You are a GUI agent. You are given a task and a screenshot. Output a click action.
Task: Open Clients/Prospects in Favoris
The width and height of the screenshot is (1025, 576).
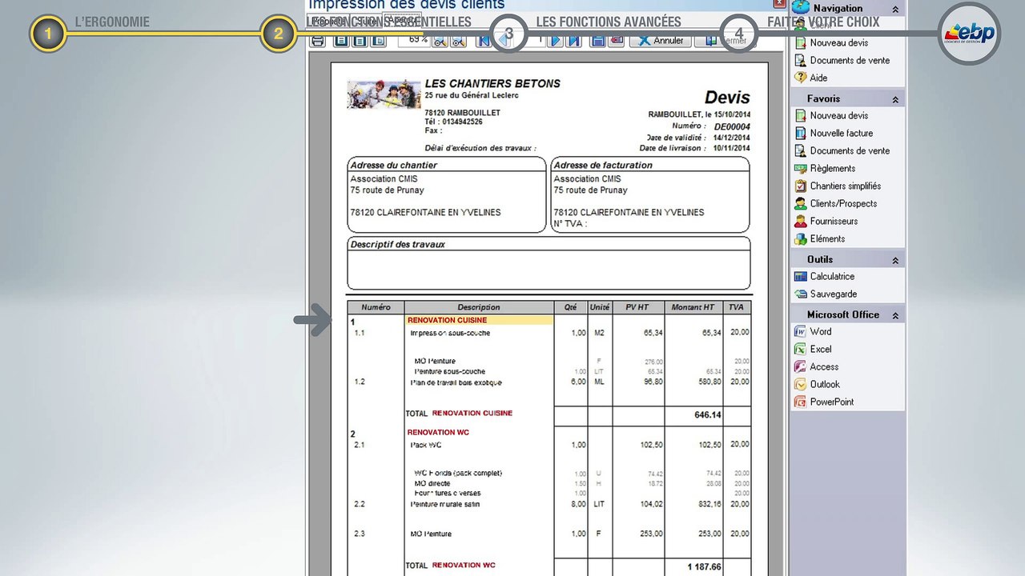843,203
